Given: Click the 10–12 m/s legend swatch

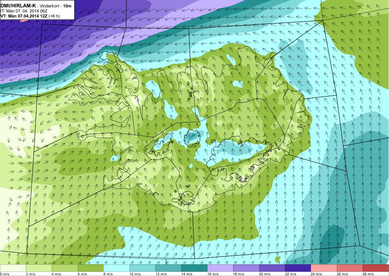Looking at the screenshot, I should tap(142, 268).
